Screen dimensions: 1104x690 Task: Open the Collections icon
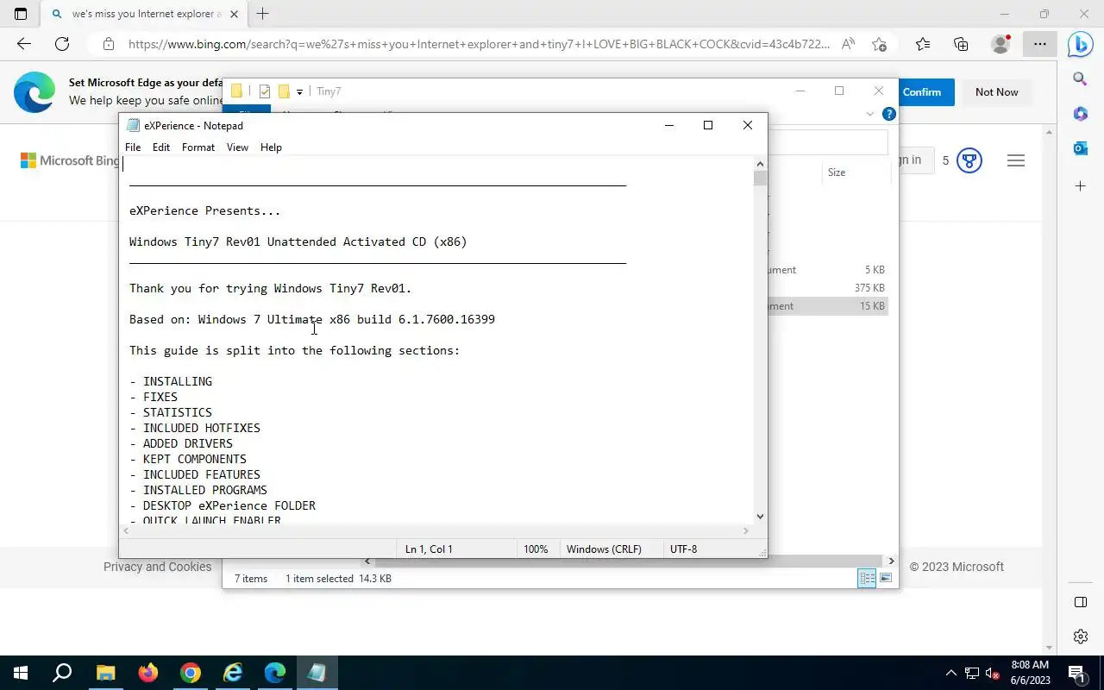tap(961, 44)
